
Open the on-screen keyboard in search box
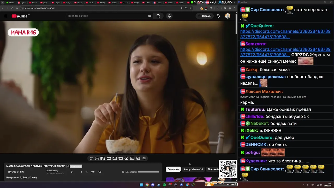coord(150,16)
